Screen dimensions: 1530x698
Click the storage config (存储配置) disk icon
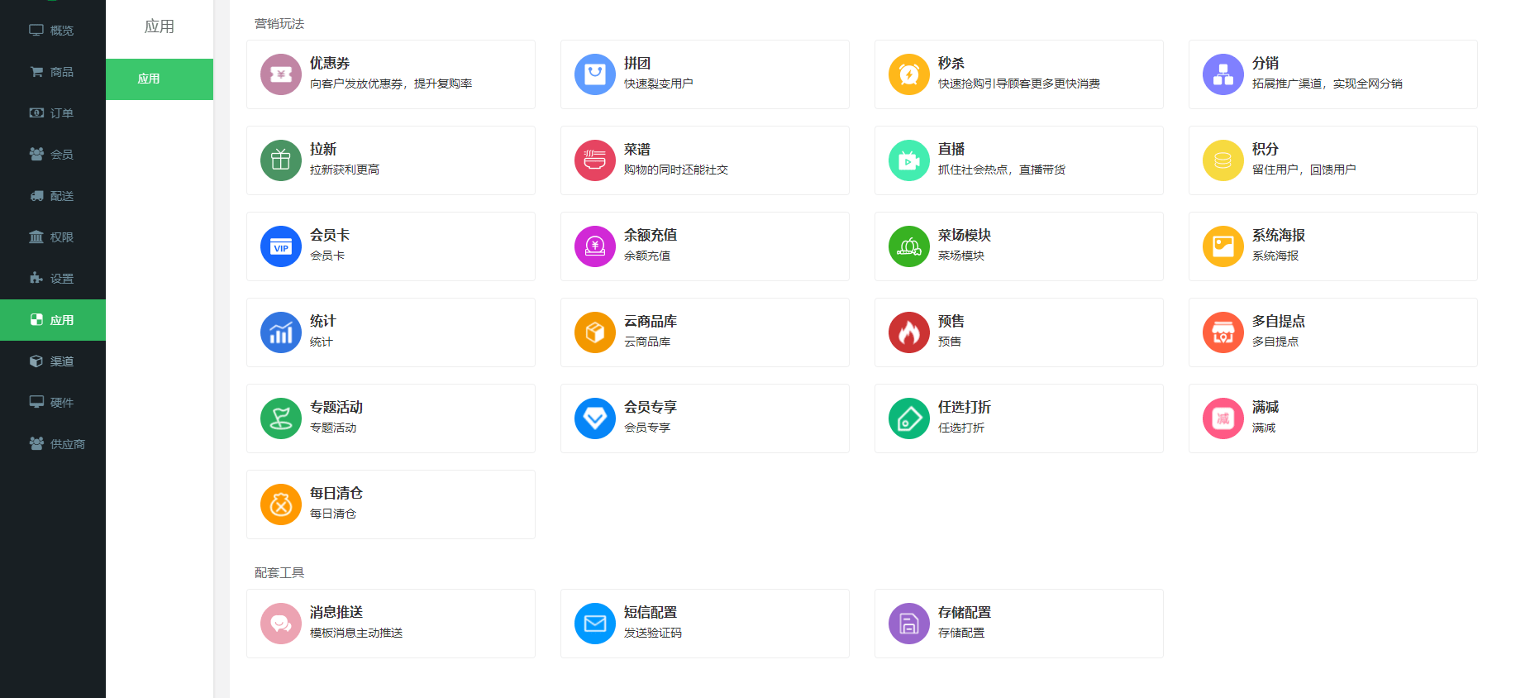tap(909, 624)
